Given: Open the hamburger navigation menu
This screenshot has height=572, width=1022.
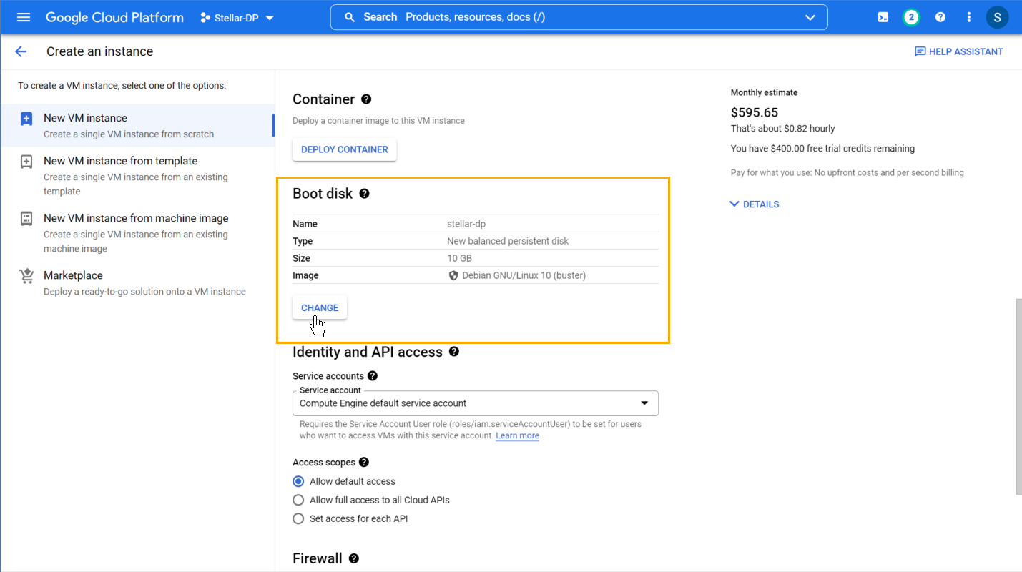Looking at the screenshot, I should pos(24,17).
